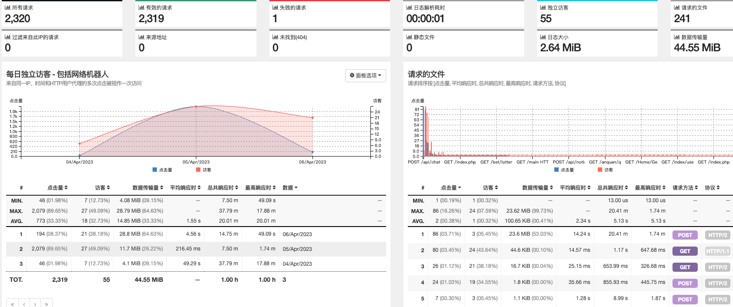Sort requested files table by 请求方法

(685, 188)
